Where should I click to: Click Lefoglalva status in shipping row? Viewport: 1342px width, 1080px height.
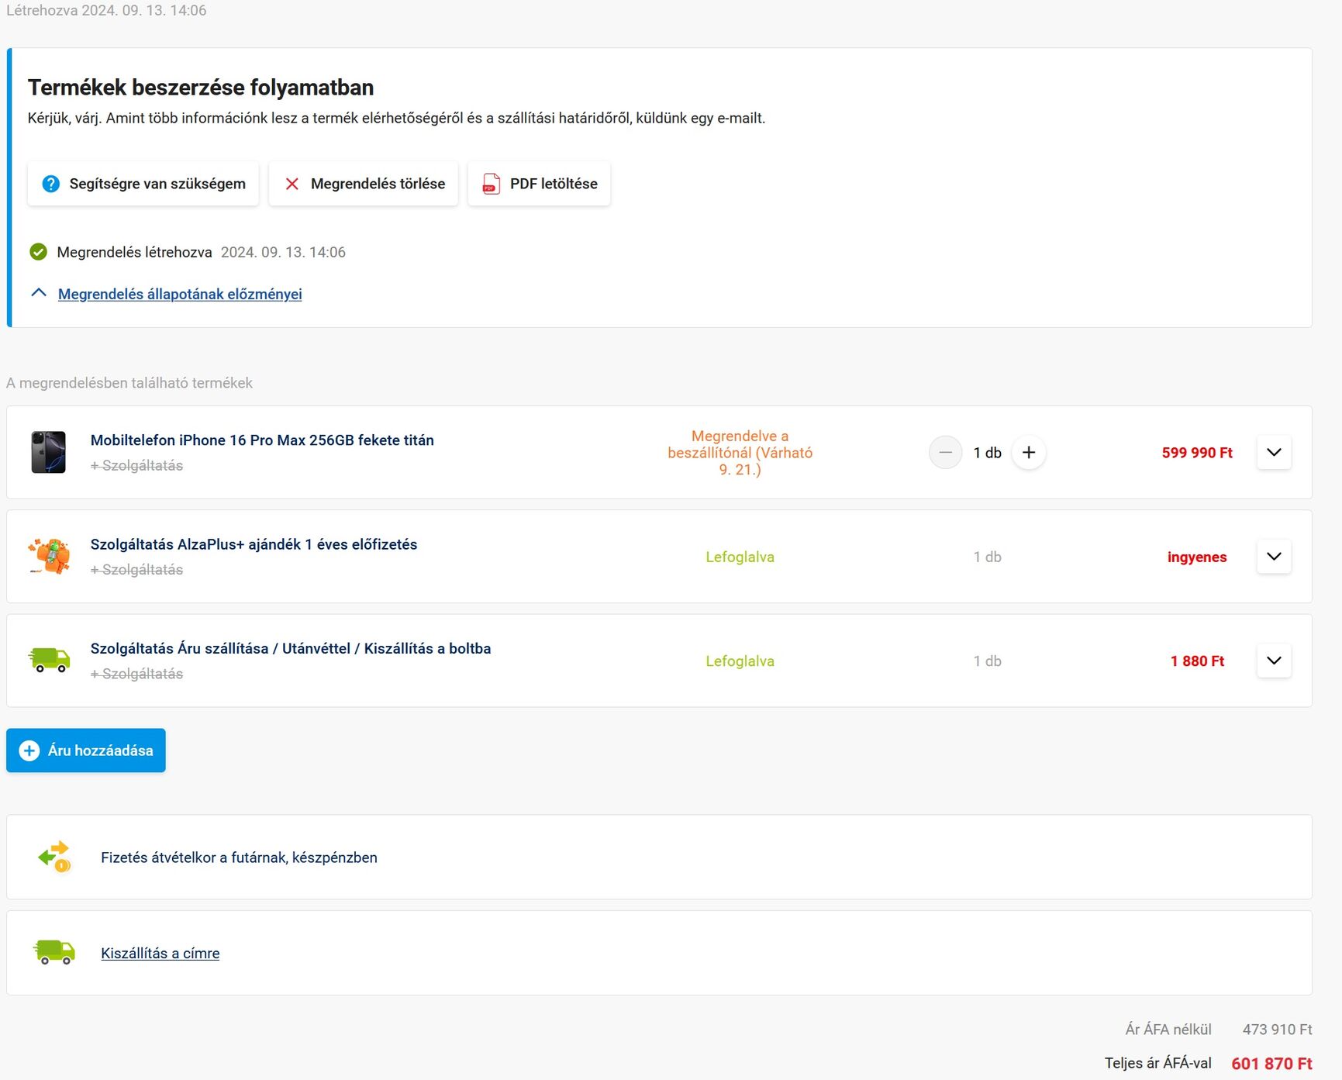[x=740, y=661]
